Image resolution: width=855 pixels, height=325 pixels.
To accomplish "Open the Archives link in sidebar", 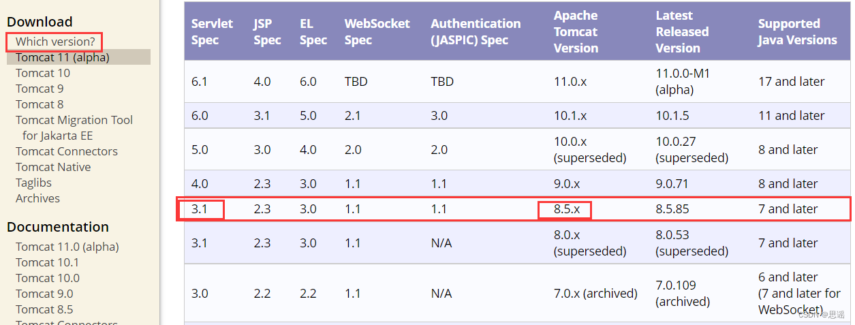I will (37, 198).
